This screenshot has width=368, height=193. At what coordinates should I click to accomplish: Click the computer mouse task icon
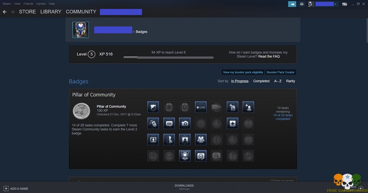(x=153, y=123)
